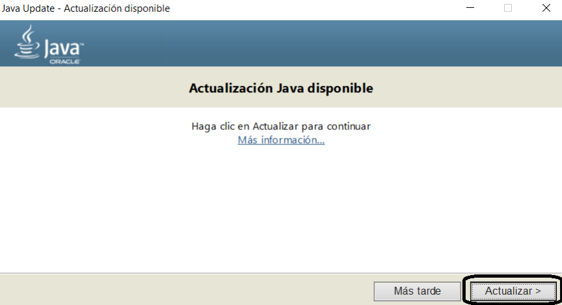Close the Java Update window

pos(546,8)
